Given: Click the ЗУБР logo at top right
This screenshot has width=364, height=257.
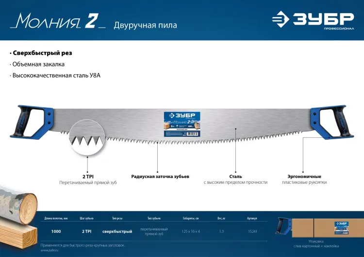Looking at the screenshot, I should point(313,20).
